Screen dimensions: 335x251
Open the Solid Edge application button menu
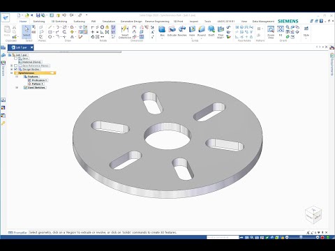tap(6, 17)
